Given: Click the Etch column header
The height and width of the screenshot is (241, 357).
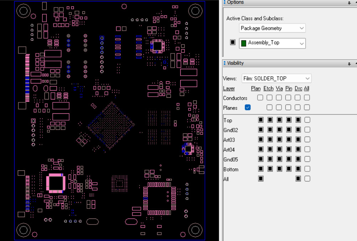Looking at the screenshot, I should tap(268, 88).
